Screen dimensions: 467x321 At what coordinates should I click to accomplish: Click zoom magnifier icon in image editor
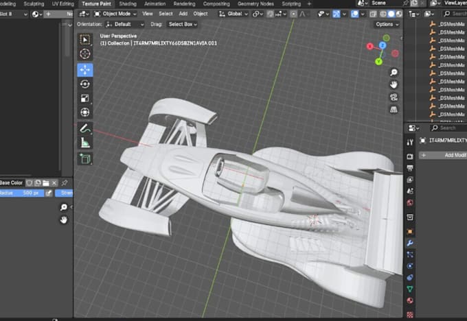64,207
